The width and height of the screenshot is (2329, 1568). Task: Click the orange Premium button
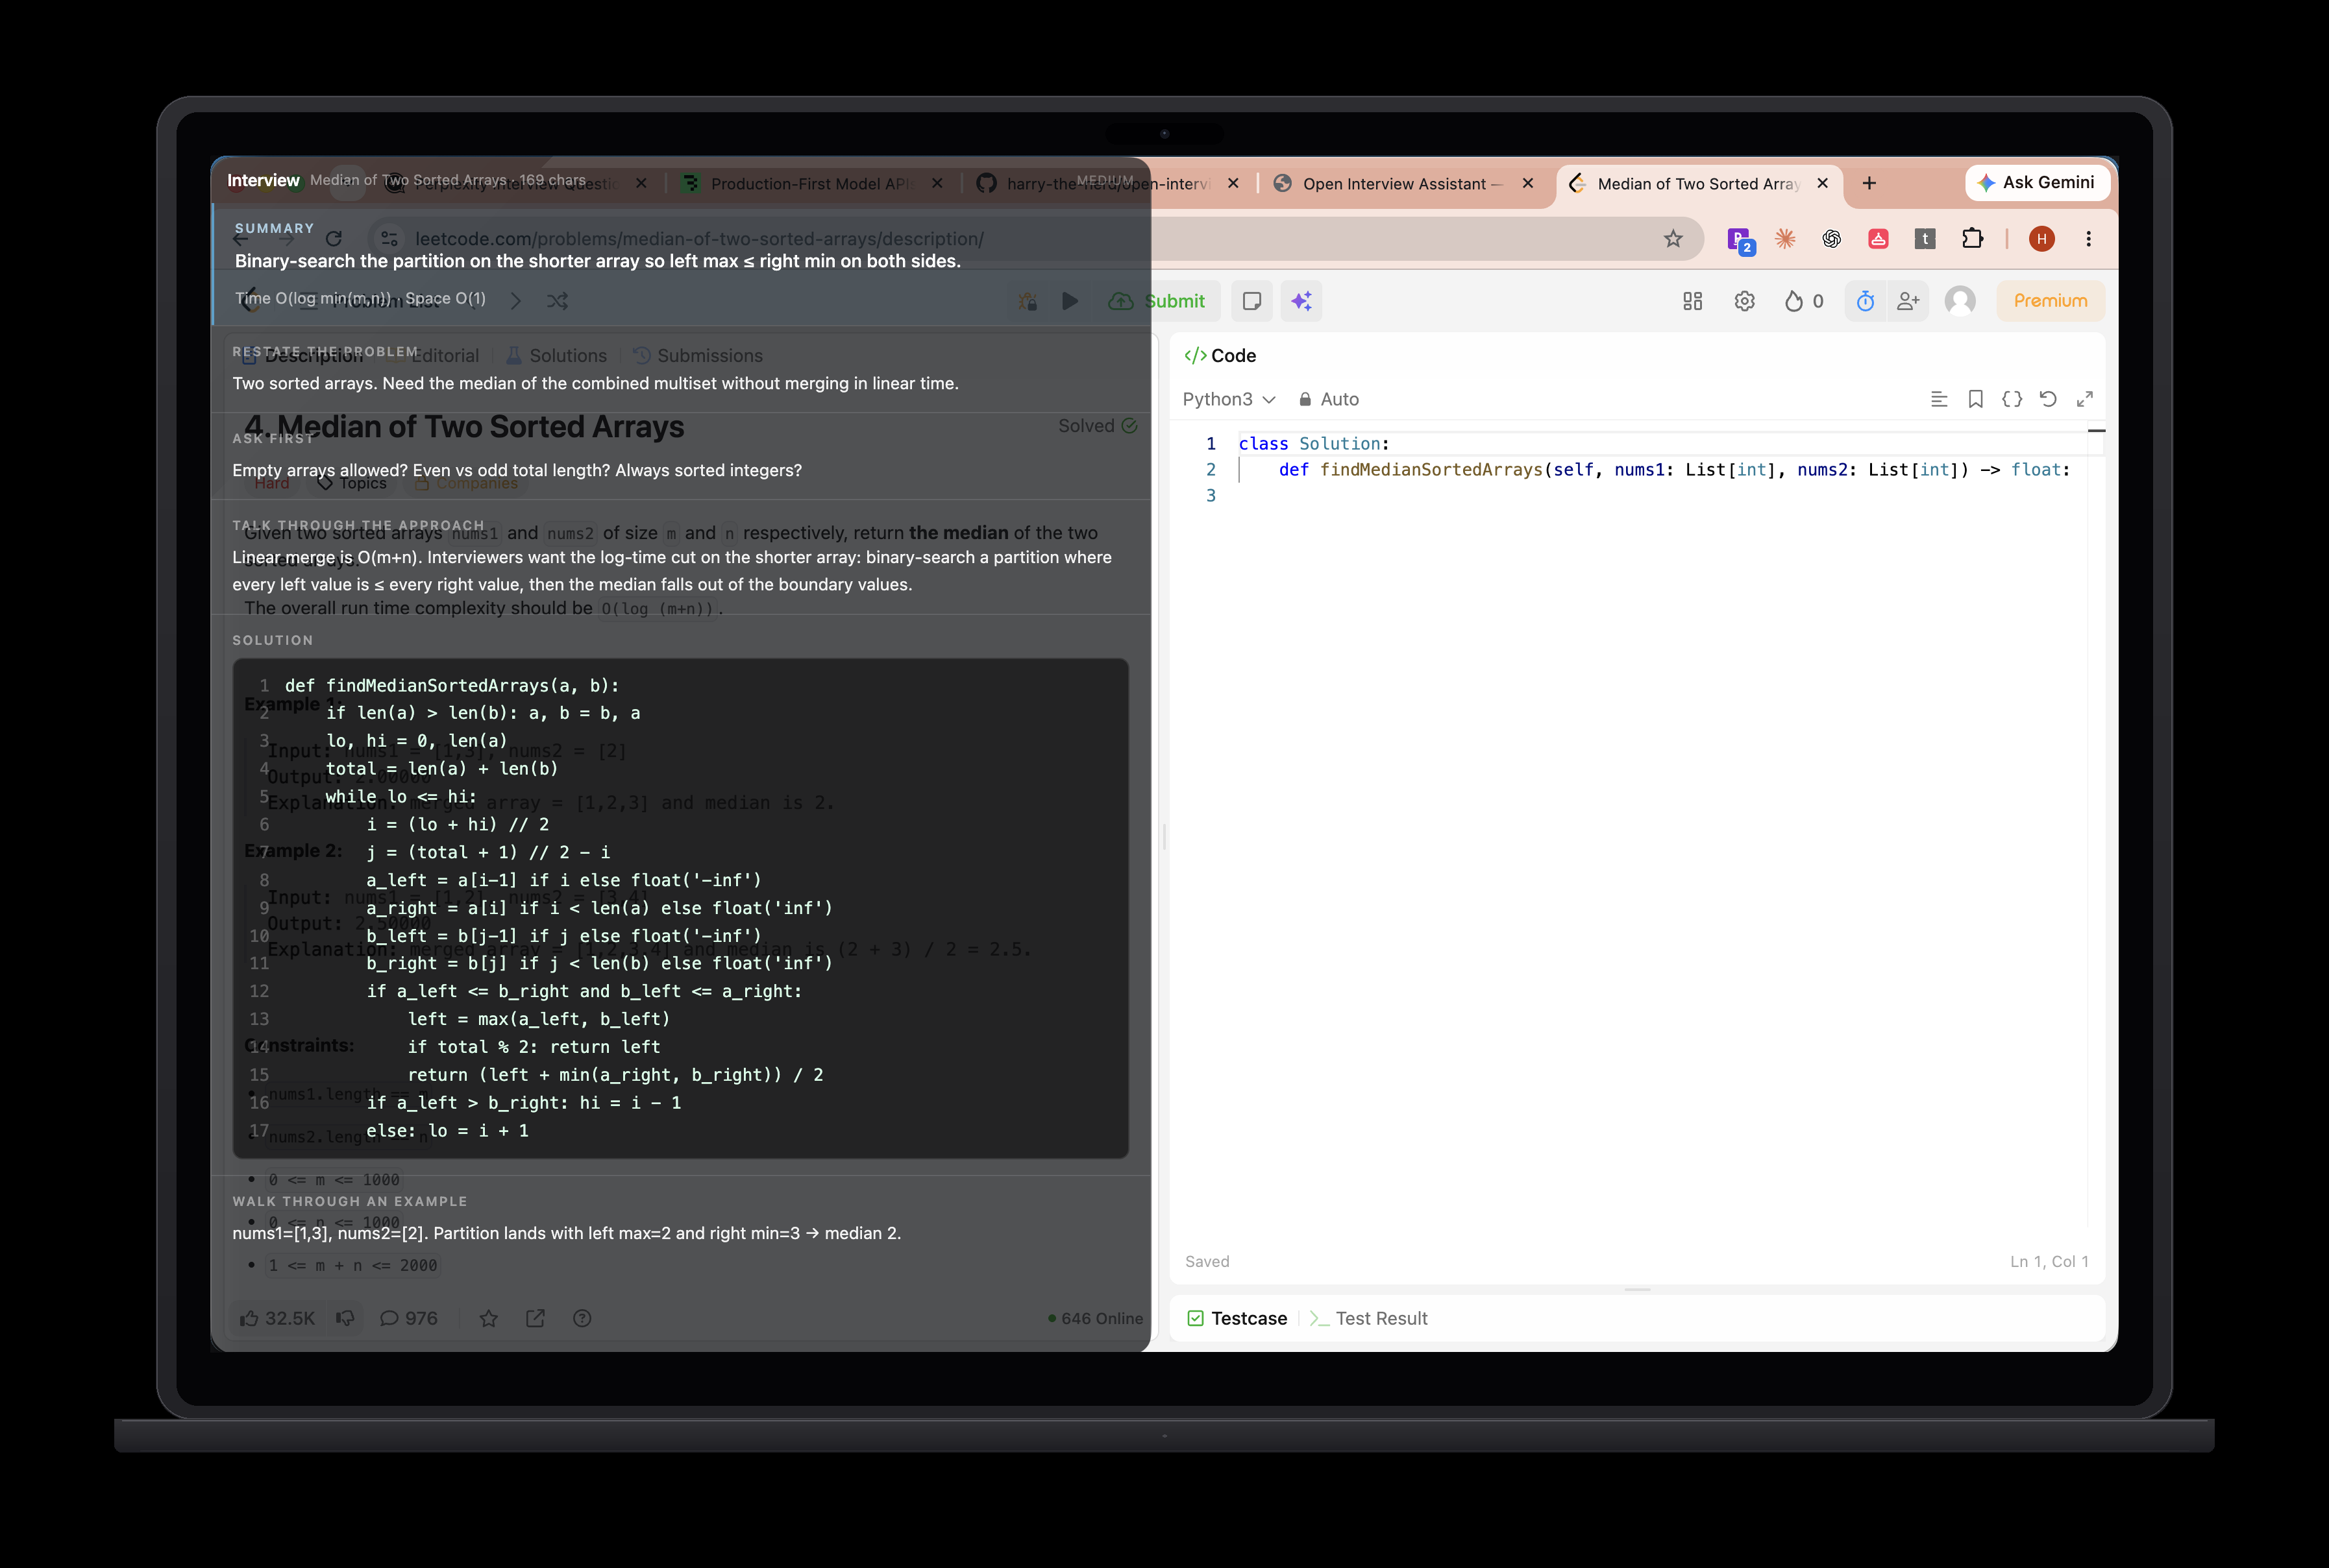tap(2050, 301)
